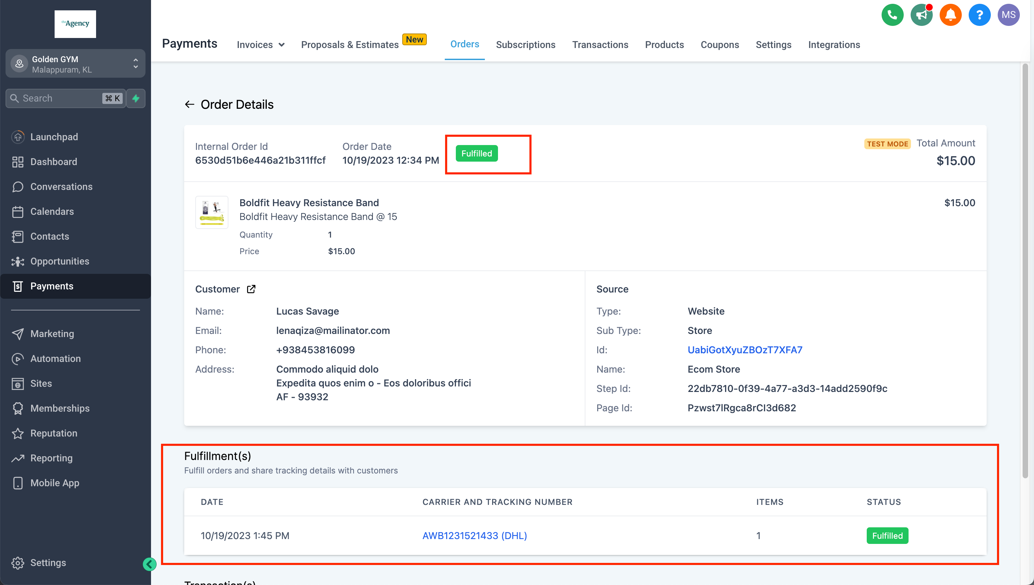The width and height of the screenshot is (1034, 585).
Task: Click customer email lenaqiza@mailinator.com
Action: point(333,331)
